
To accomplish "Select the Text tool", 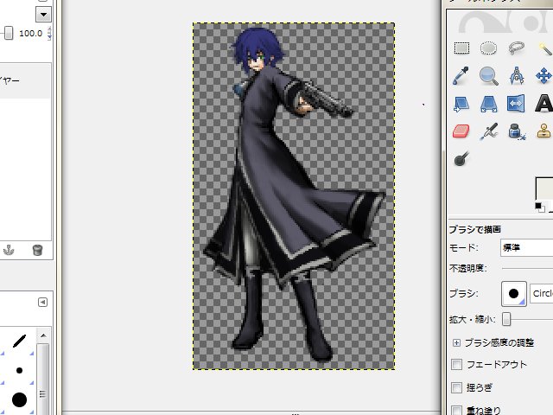I will 544,104.
